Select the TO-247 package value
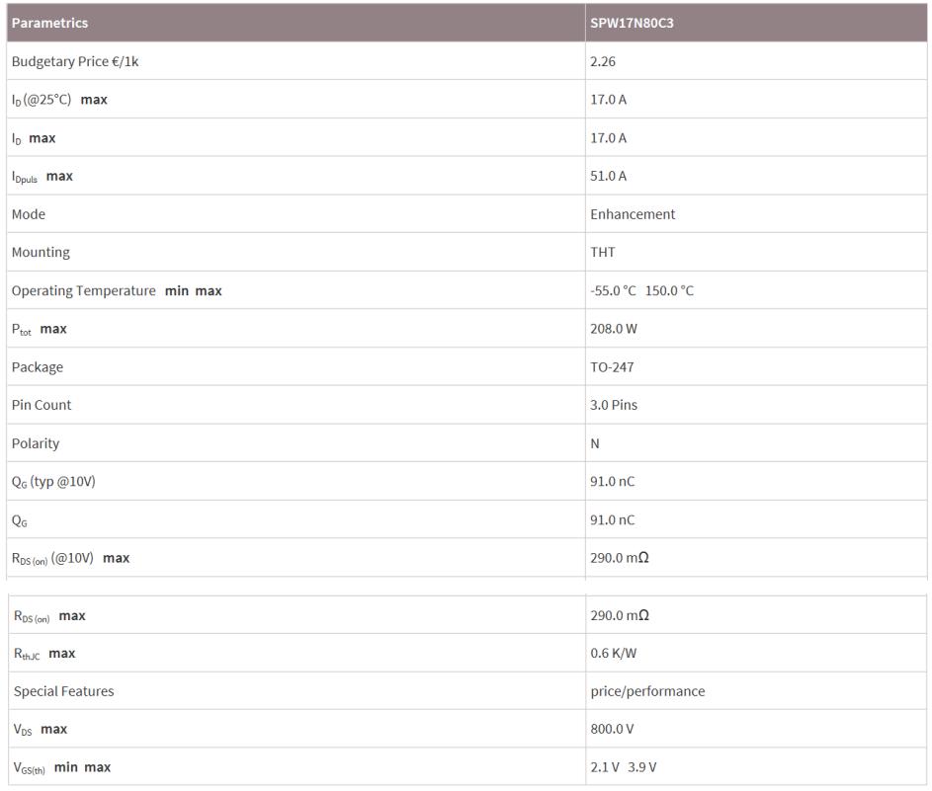The height and width of the screenshot is (791, 932). [612, 367]
